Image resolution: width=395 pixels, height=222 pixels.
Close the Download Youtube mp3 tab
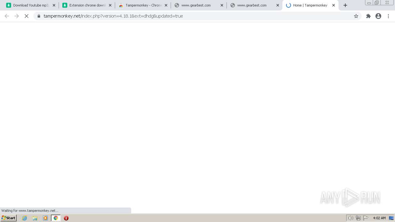click(54, 5)
